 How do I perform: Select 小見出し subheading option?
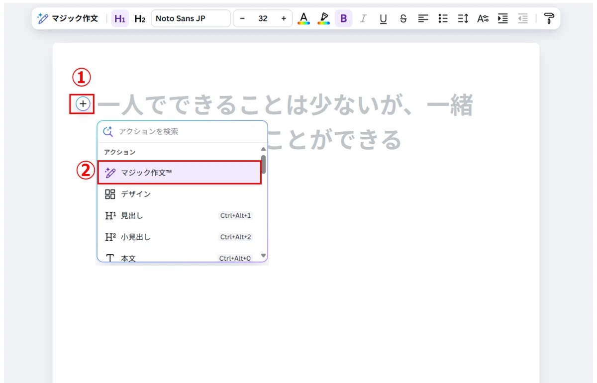pos(179,237)
